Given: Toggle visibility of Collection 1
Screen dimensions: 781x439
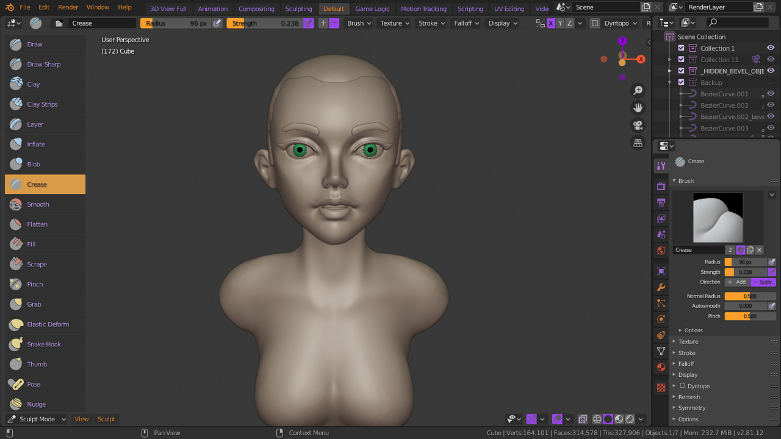Looking at the screenshot, I should pyautogui.click(x=771, y=48).
